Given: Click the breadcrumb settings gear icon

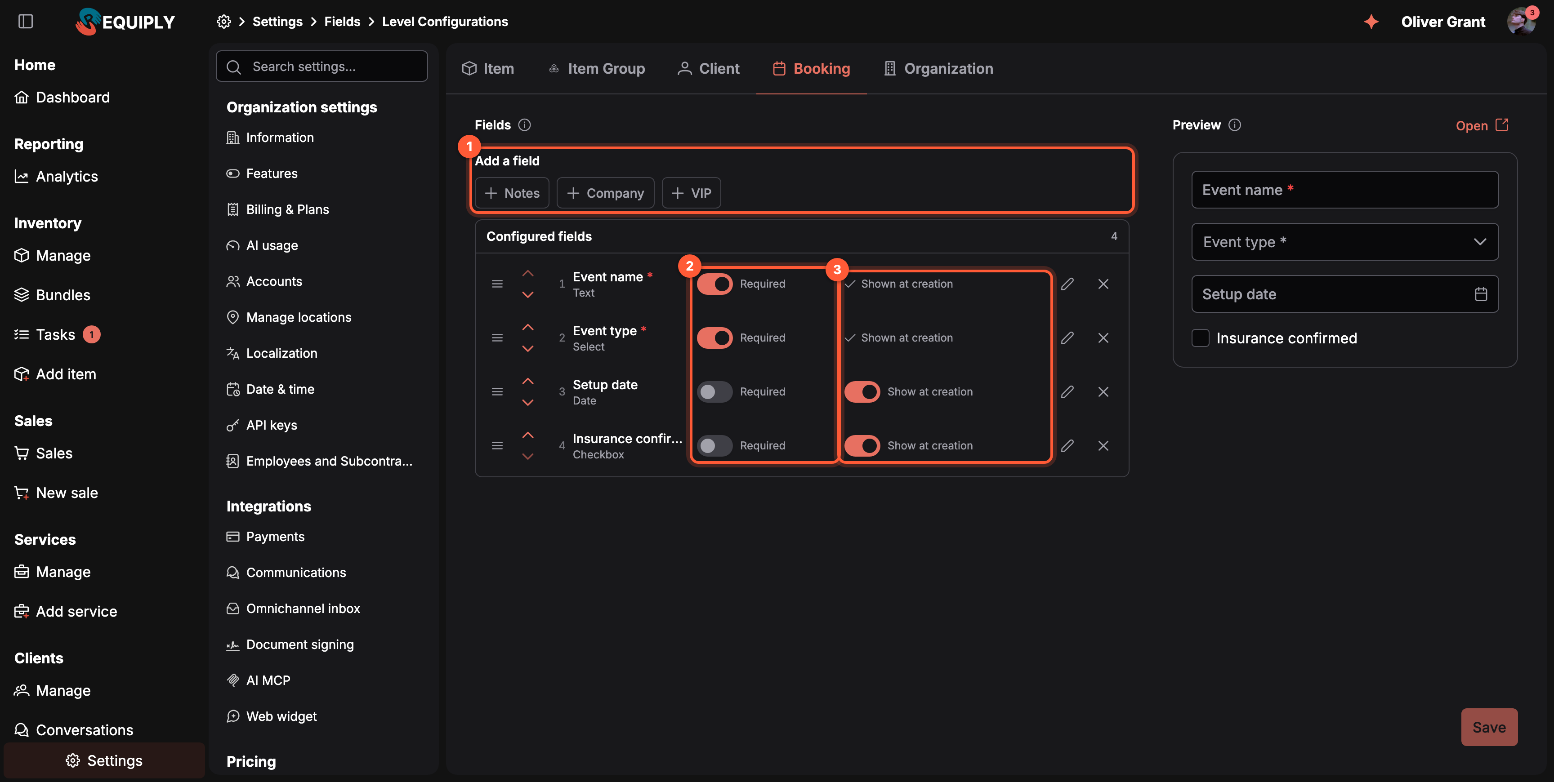Looking at the screenshot, I should tap(224, 22).
